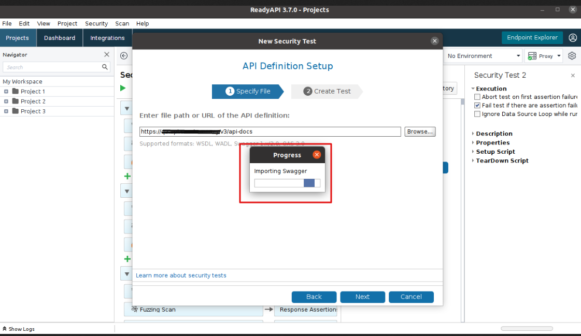
Task: Click the Proxy server icon
Action: coord(532,56)
